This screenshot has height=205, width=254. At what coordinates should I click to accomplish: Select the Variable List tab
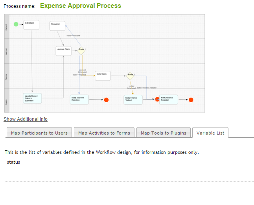210,133
